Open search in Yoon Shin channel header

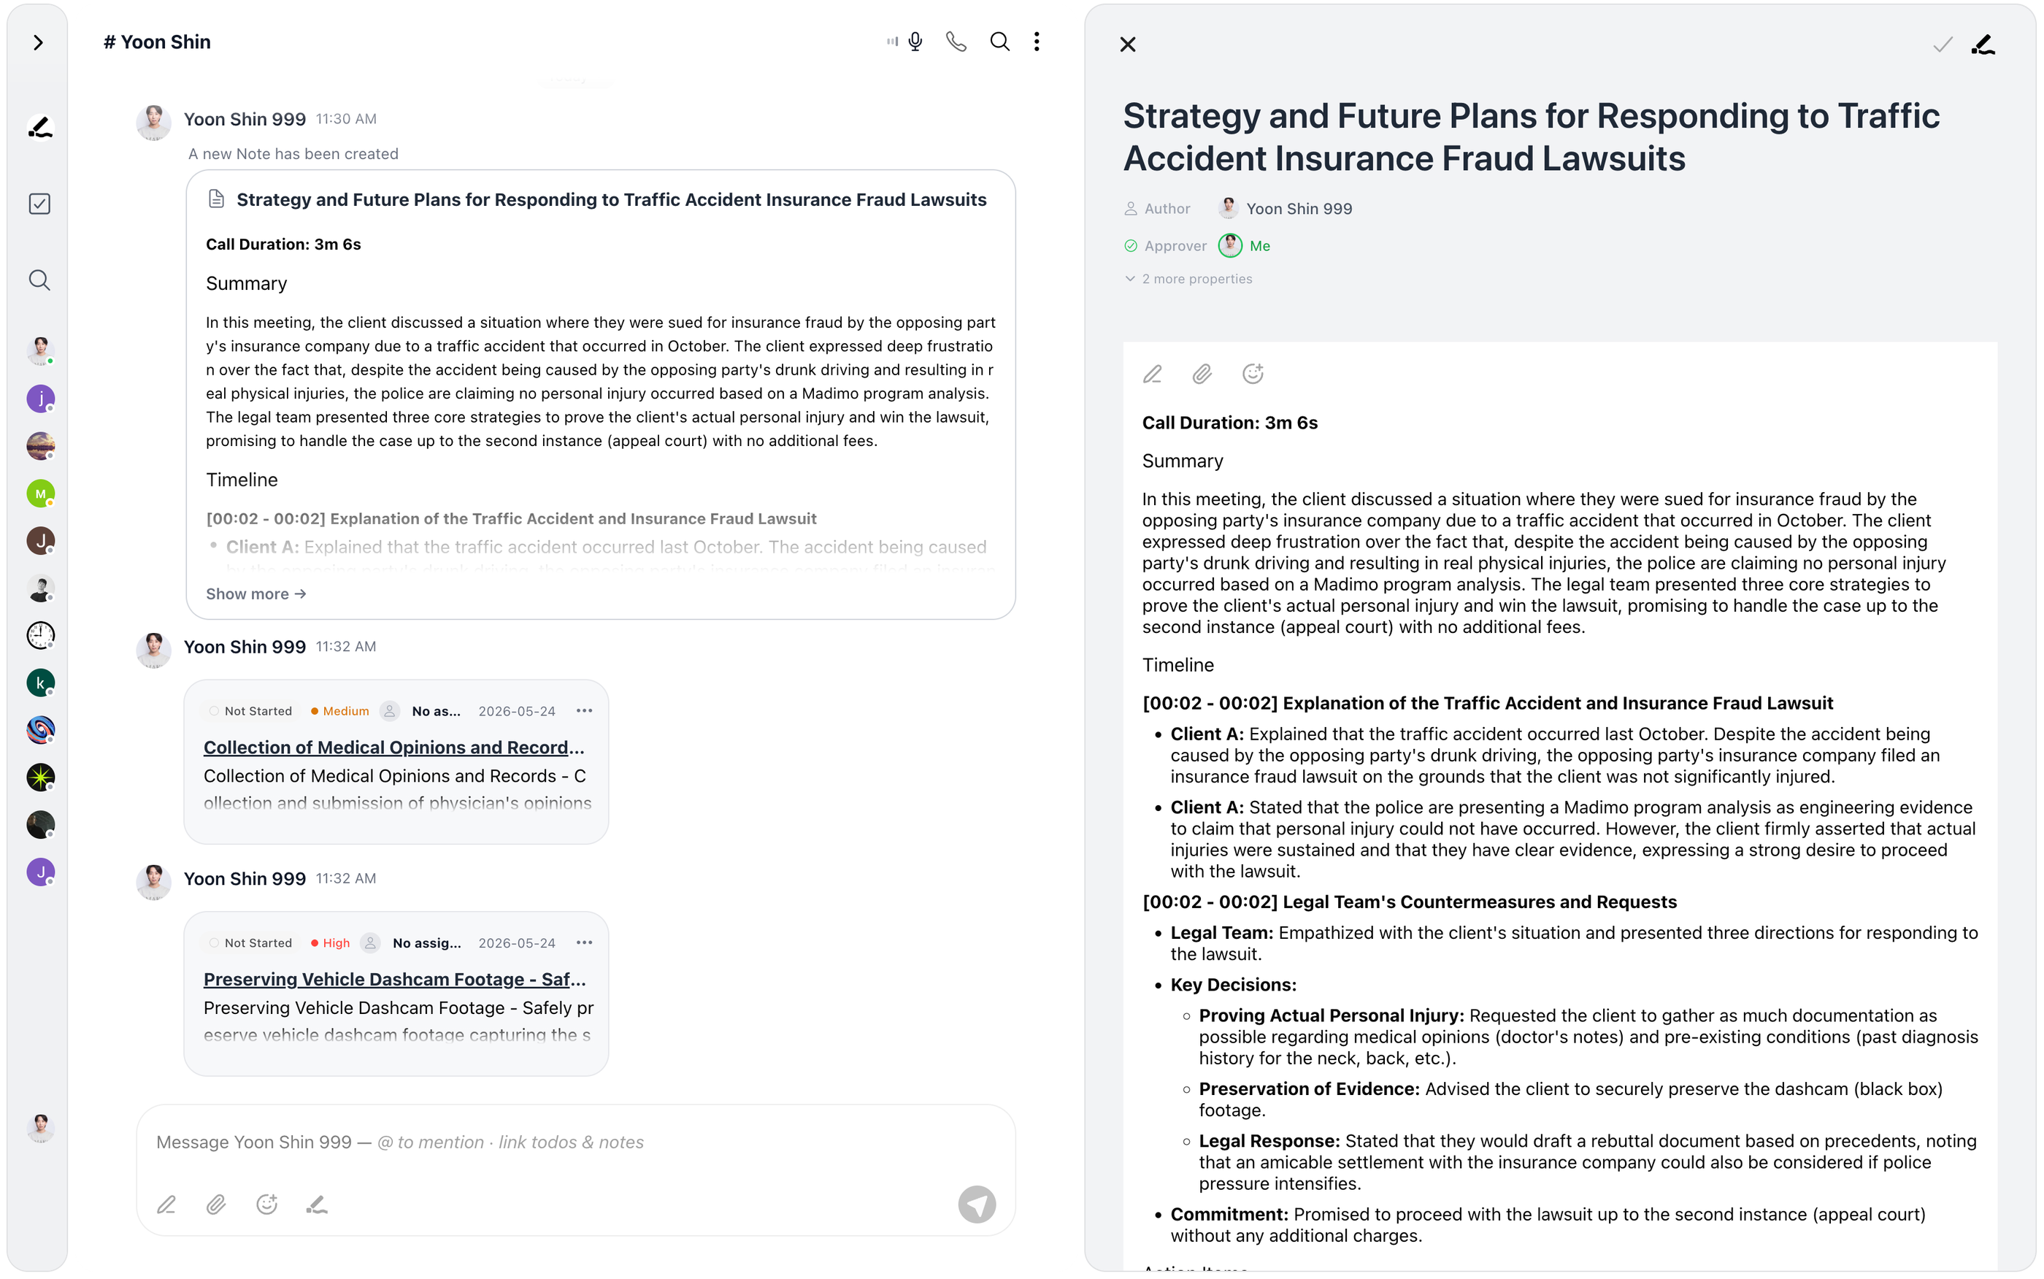coord(999,42)
